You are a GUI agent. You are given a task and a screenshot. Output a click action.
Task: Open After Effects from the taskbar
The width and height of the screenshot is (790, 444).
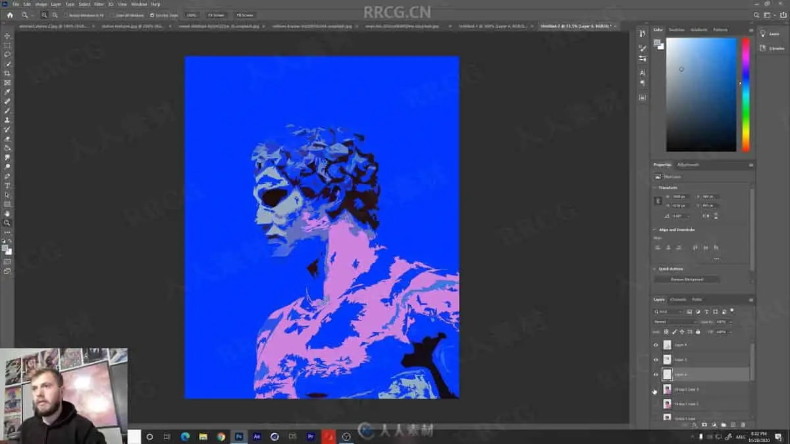pos(257,436)
